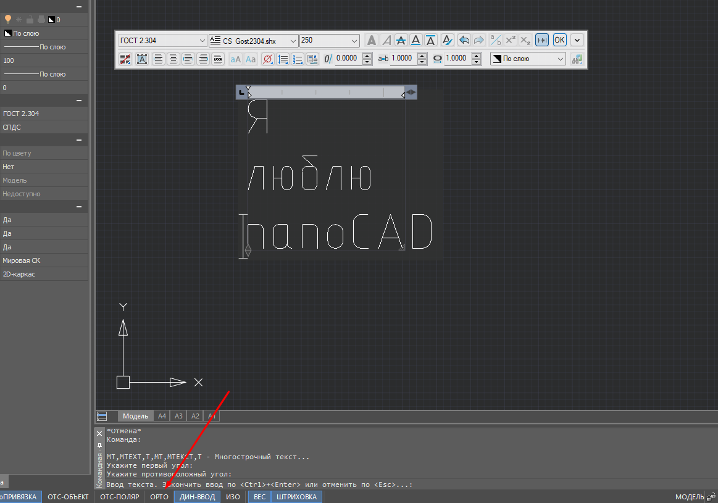Toggle the layer lock icon
The width and height of the screenshot is (718, 503).
(30, 19)
